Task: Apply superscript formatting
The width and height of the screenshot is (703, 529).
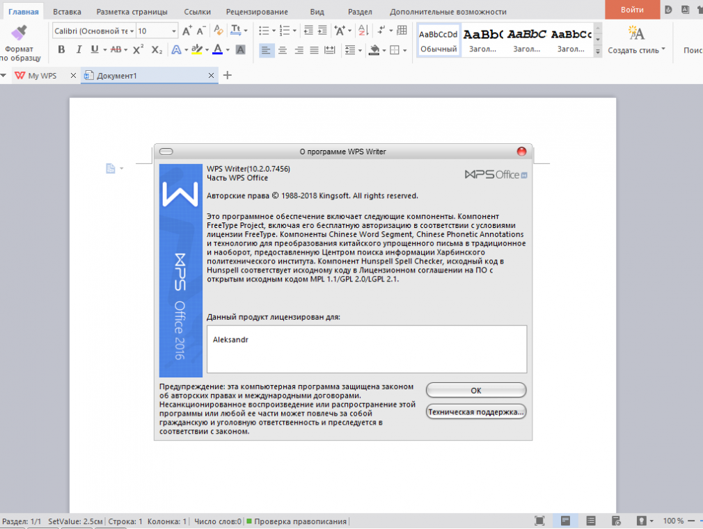Action: tap(138, 49)
